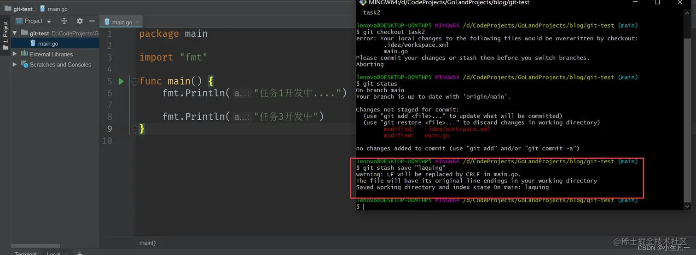Click the Terminal: label in bottom tool bar
This screenshot has height=255, width=696.
25,253
